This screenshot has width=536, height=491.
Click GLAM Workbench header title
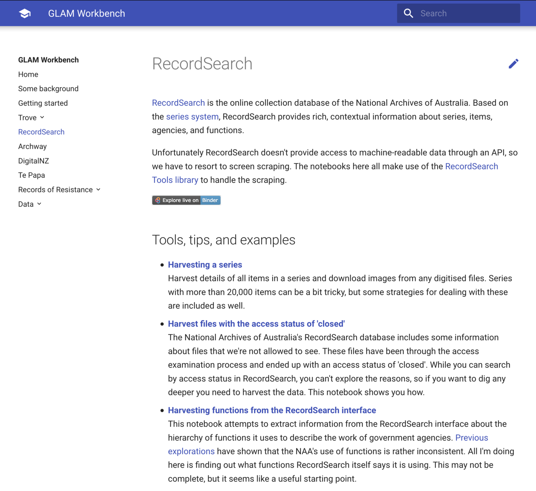(x=87, y=13)
